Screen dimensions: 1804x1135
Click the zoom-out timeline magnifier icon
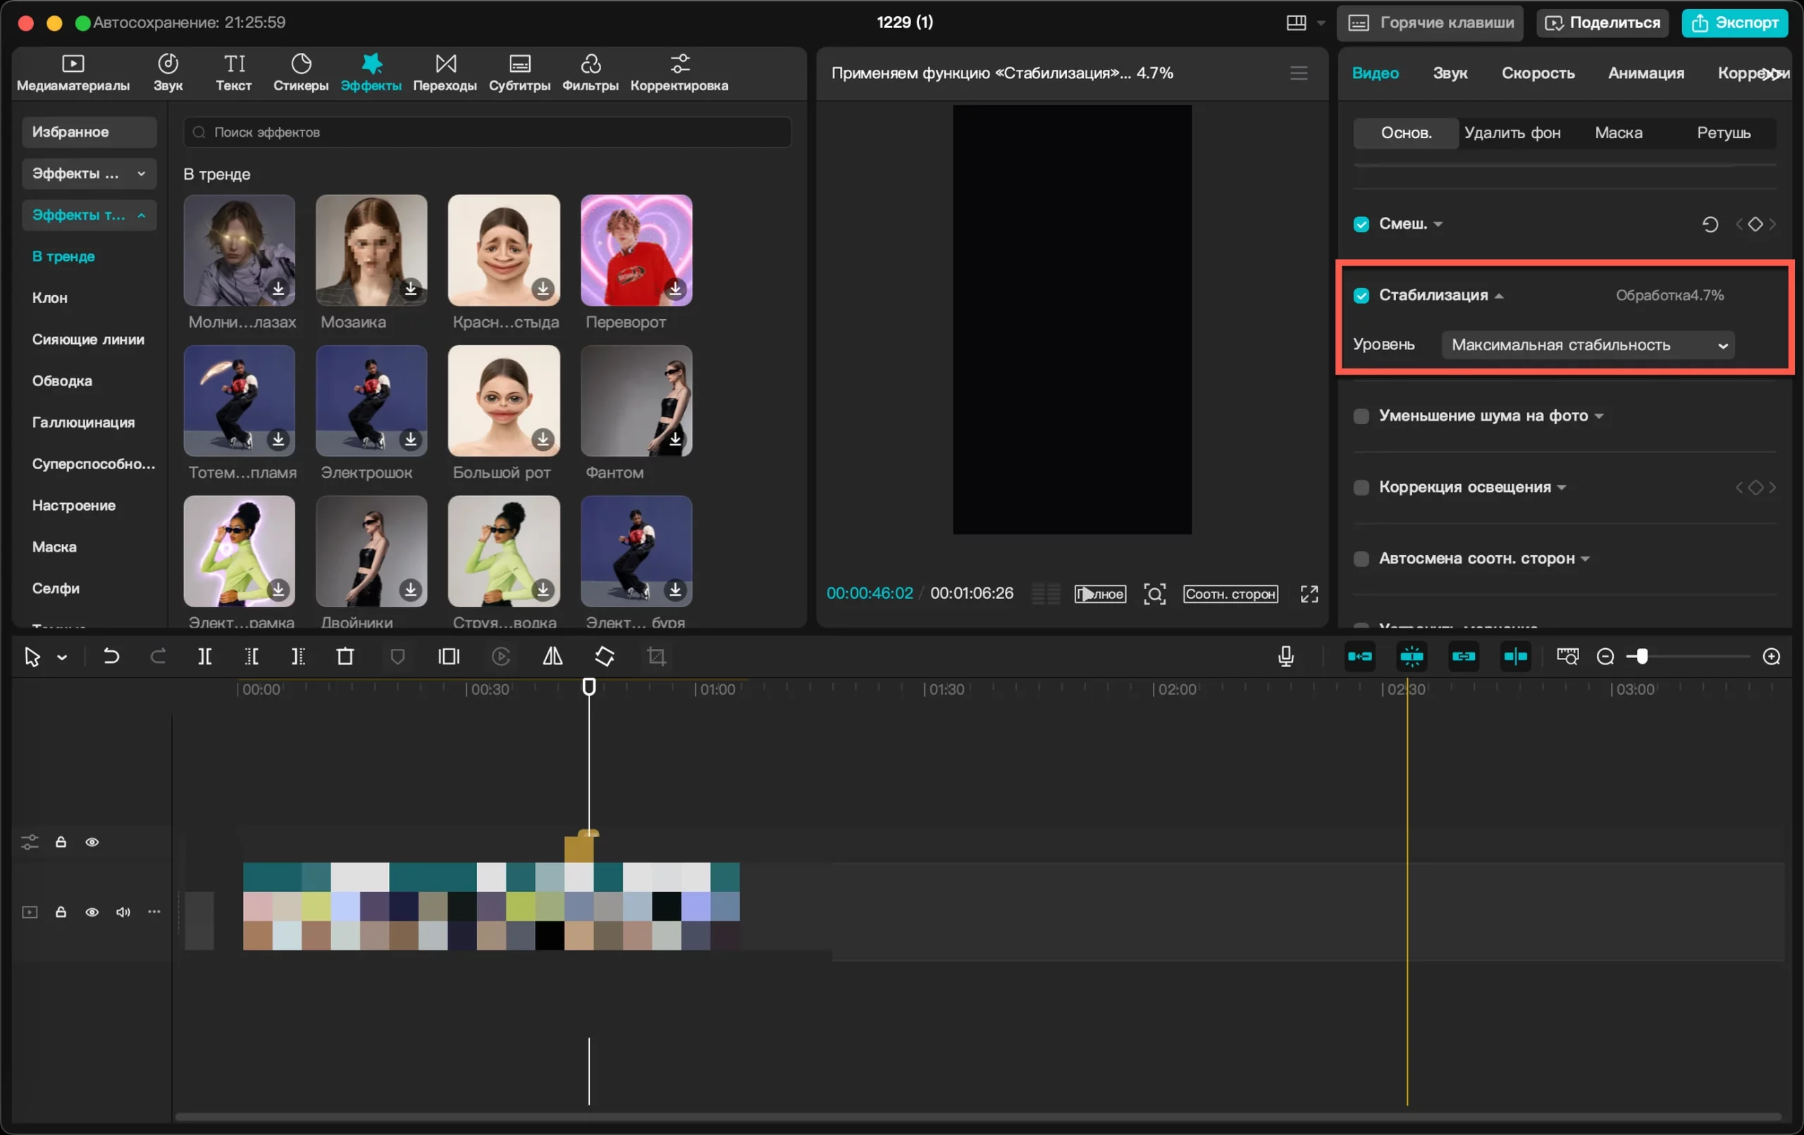(1605, 657)
